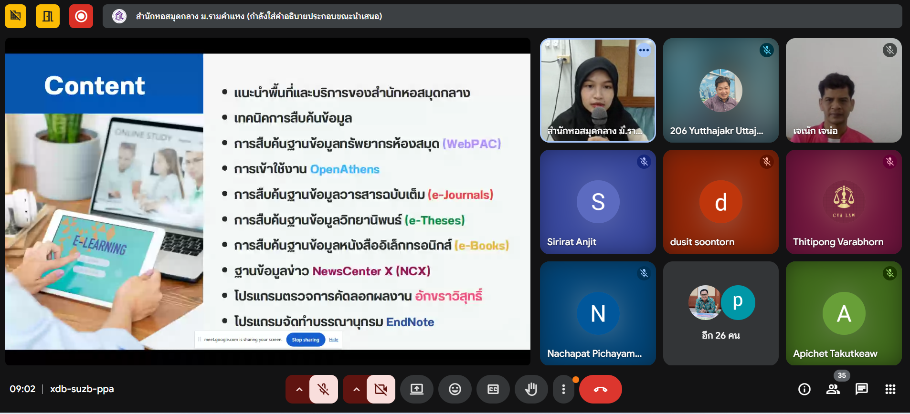
Task: Click the 'Apichet Takutkeaw' name label
Action: 835,353
